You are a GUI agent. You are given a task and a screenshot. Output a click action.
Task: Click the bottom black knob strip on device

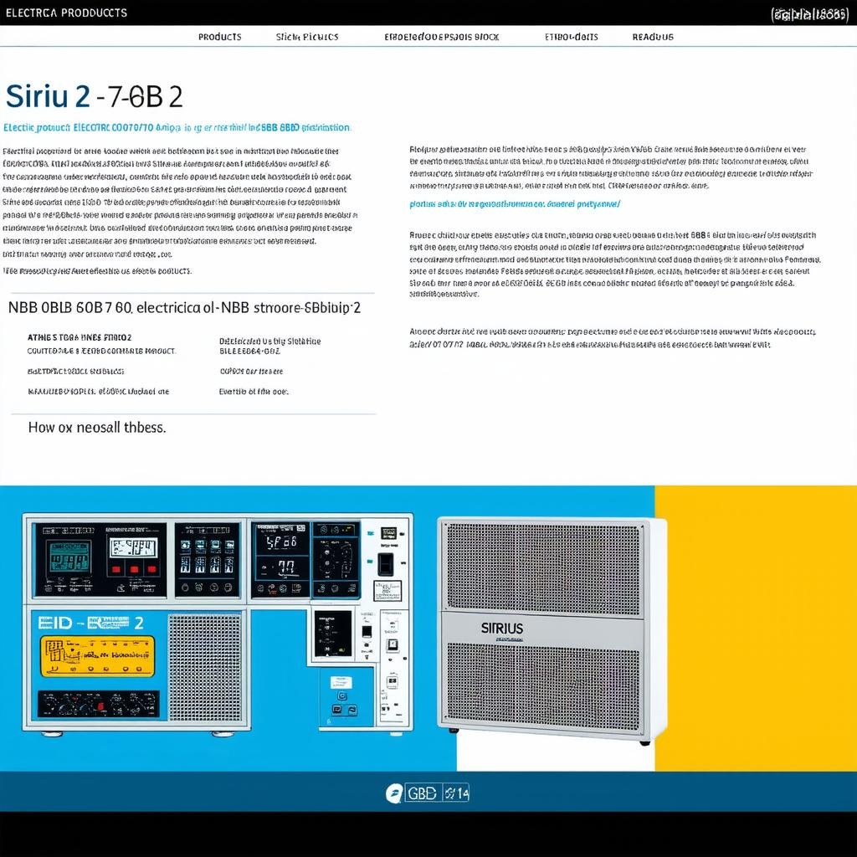click(98, 703)
